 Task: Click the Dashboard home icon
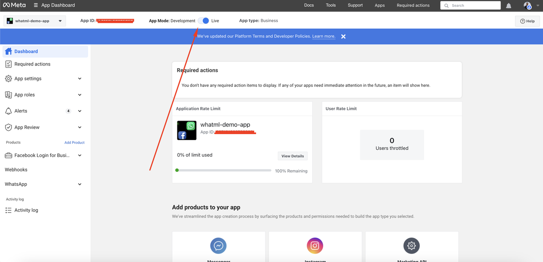pyautogui.click(x=8, y=51)
